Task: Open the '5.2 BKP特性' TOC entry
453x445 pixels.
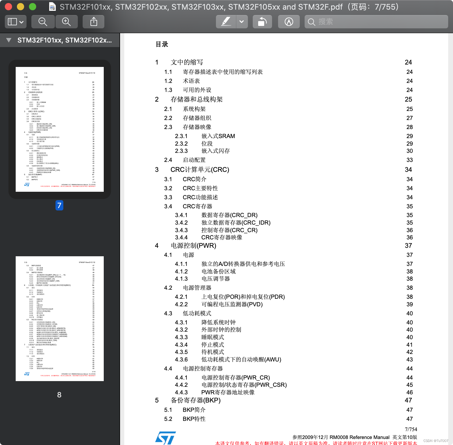Action: click(x=194, y=419)
